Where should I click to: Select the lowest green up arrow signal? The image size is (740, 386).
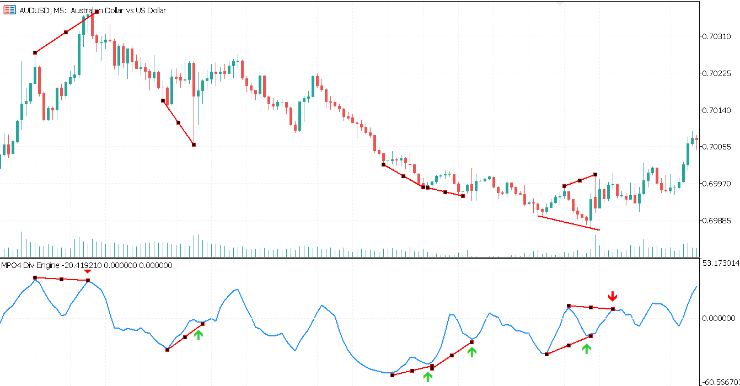[x=428, y=377]
